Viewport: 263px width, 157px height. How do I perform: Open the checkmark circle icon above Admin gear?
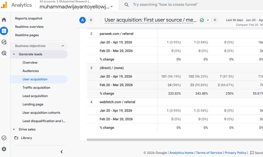4,138
